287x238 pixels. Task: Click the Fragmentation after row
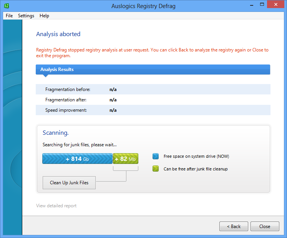(153, 100)
